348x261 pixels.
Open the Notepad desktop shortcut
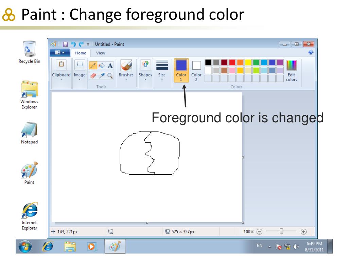29,133
